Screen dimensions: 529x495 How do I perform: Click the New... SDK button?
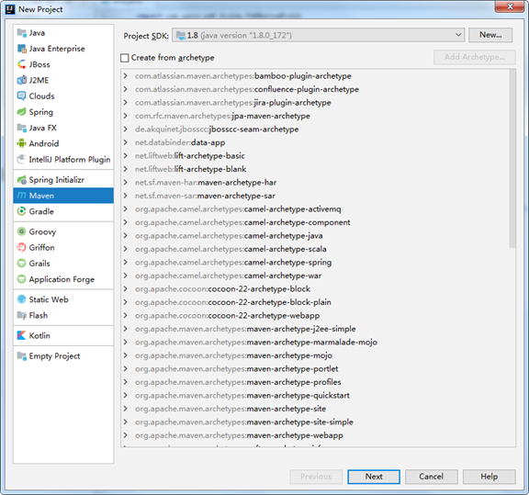point(490,35)
